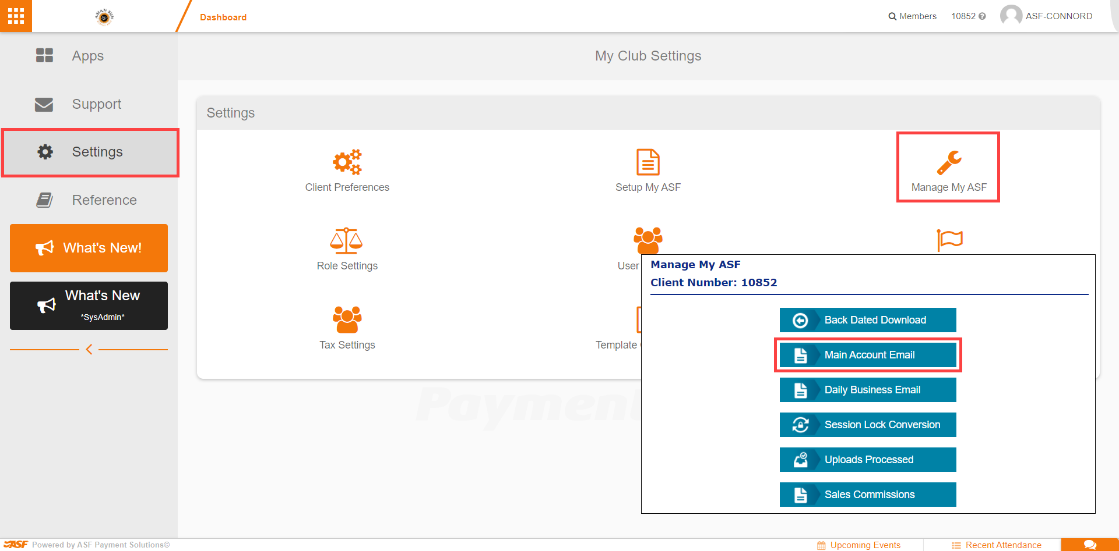Click the Powered by ASF Payment Solutions text
This screenshot has width=1119, height=551.
coord(101,545)
